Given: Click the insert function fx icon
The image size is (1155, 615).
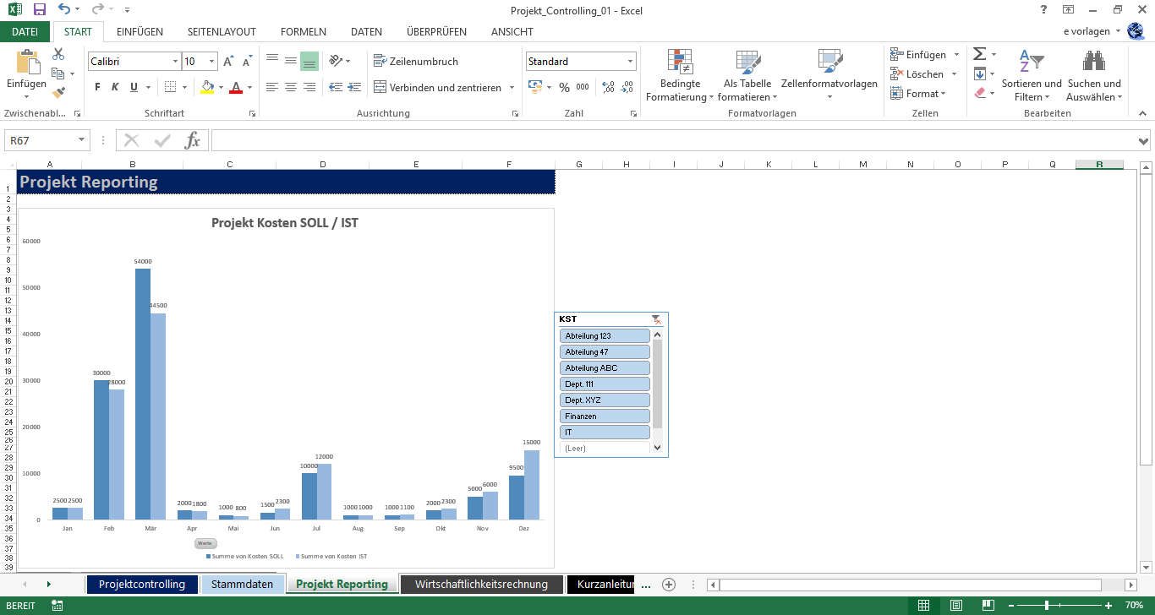Looking at the screenshot, I should [x=193, y=140].
